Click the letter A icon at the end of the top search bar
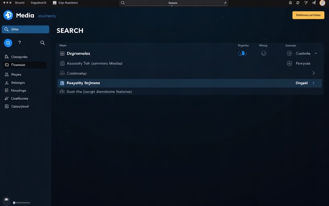 coord(225,3)
